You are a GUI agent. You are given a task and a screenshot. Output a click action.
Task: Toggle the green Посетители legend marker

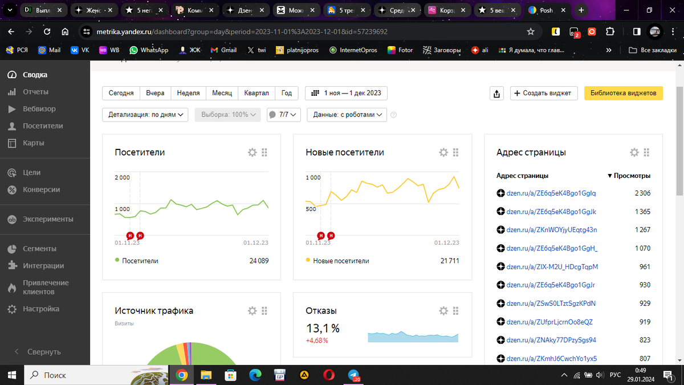(117, 260)
